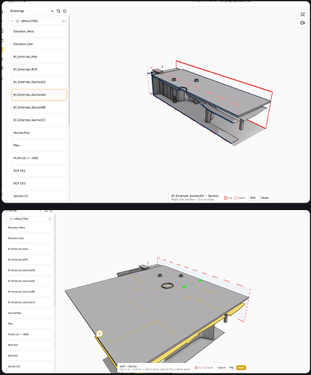Open RCP 003 in the bottom drawings list
311x375 pixels.
coord(29,355)
